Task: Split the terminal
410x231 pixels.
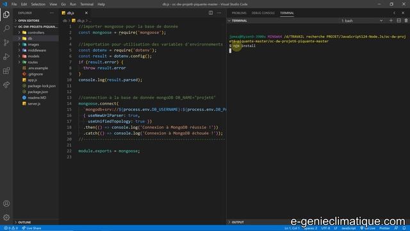Action: (x=398, y=21)
